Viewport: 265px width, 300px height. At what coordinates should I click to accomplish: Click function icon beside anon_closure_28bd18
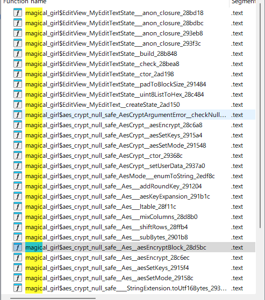pyautogui.click(x=18, y=13)
